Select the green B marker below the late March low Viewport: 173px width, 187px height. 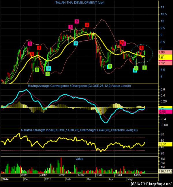(x=110, y=66)
